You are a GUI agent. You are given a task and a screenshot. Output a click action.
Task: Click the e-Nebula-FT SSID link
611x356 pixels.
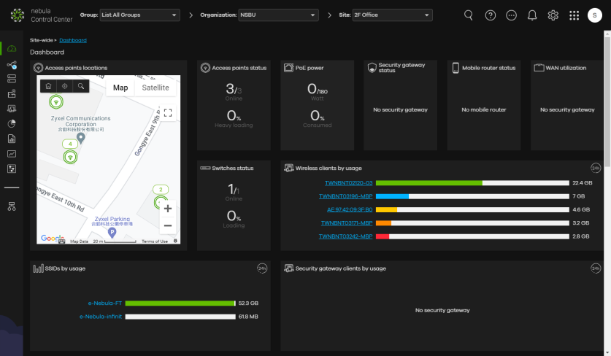[x=104, y=303]
